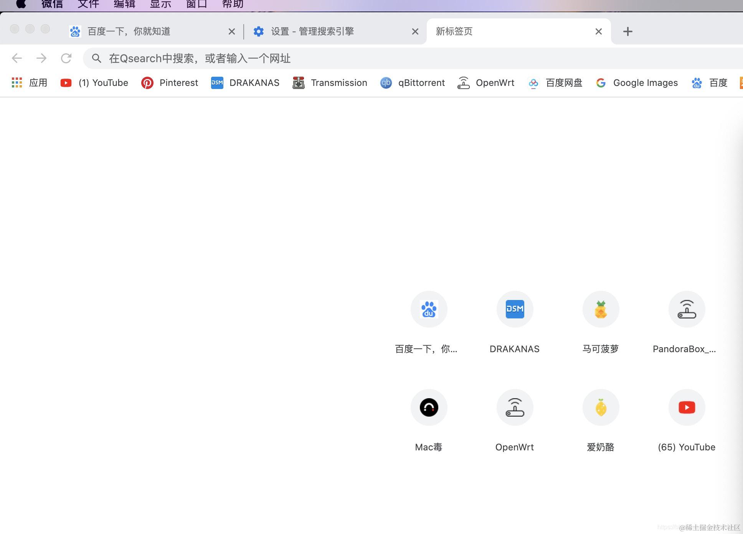Open the PandoraBox router shortcut

(687, 309)
